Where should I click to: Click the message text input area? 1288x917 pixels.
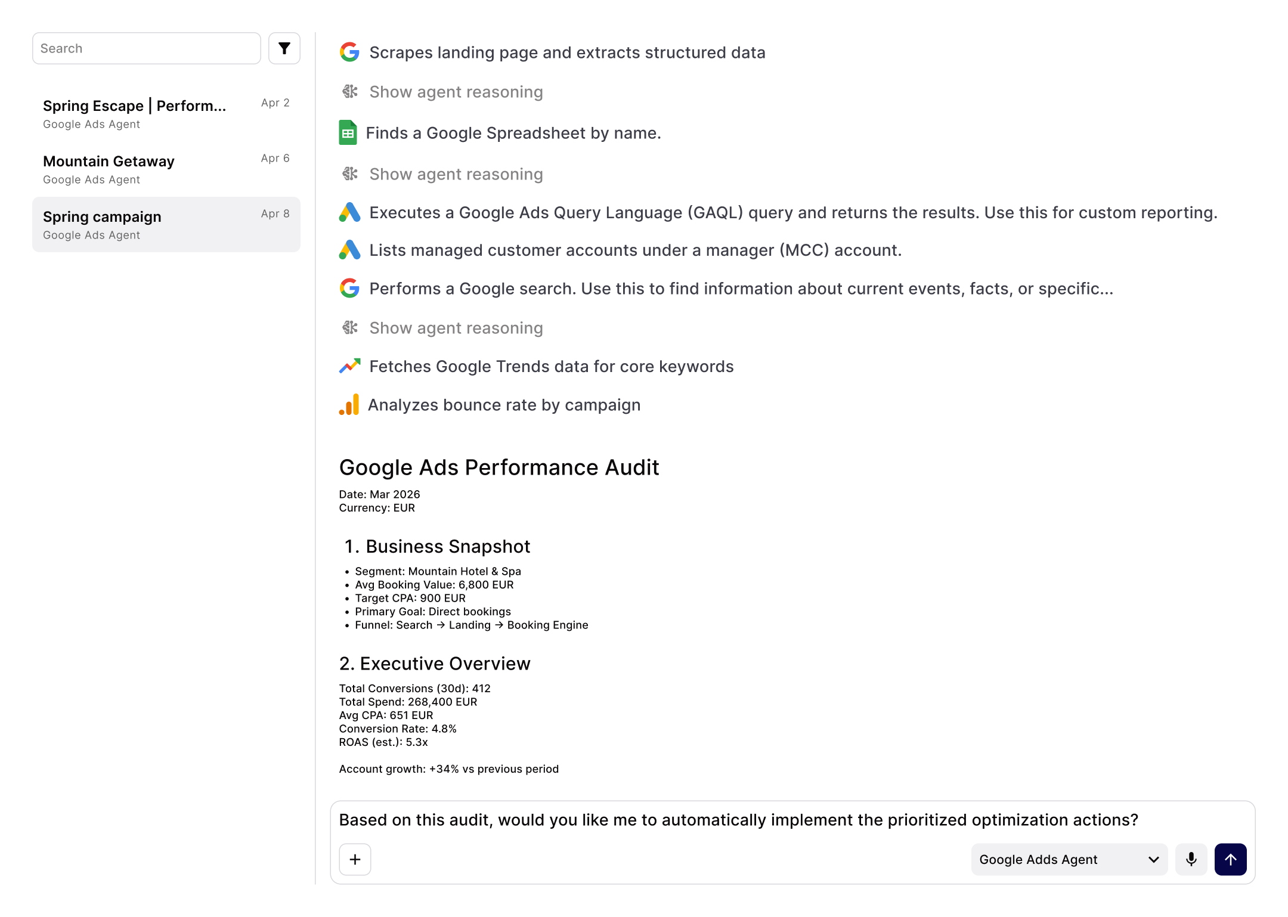point(738,820)
